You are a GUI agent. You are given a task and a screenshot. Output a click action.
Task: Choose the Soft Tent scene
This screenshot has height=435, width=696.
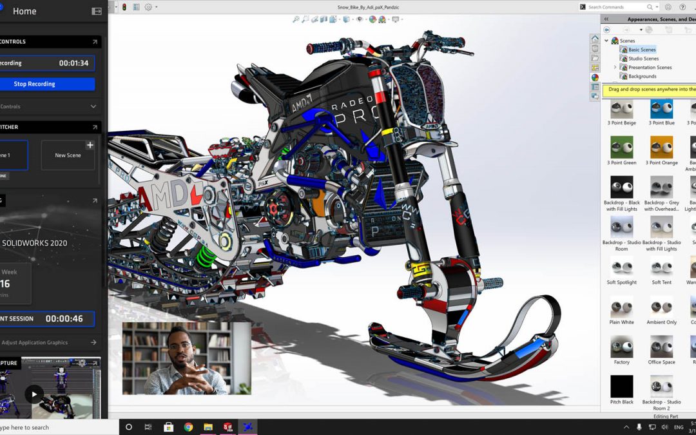pos(661,271)
